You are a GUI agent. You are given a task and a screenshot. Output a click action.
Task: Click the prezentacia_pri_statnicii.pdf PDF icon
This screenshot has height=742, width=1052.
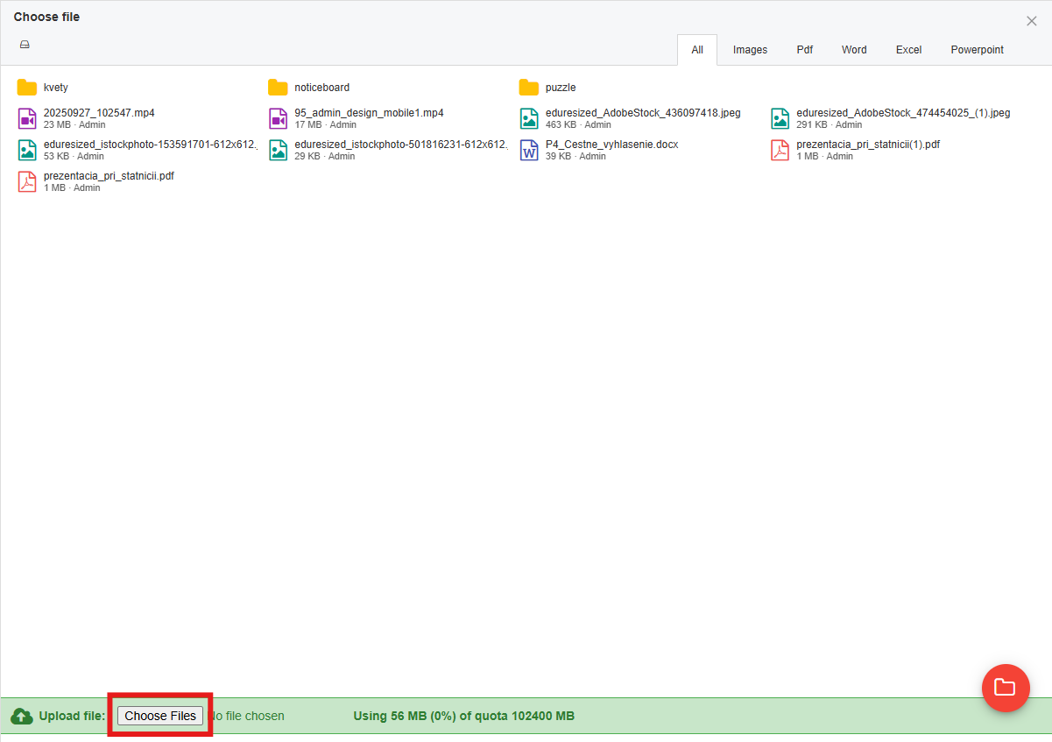point(27,181)
